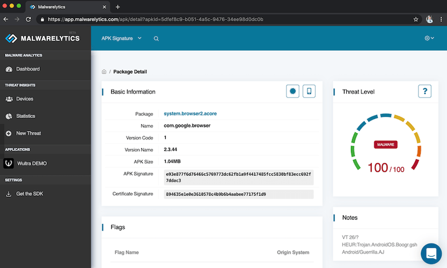Open the settings gear menu
The width and height of the screenshot is (447, 268).
(x=429, y=38)
